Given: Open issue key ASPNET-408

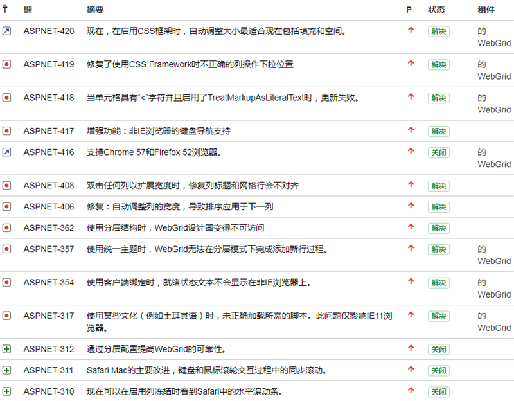Looking at the screenshot, I should (49, 186).
